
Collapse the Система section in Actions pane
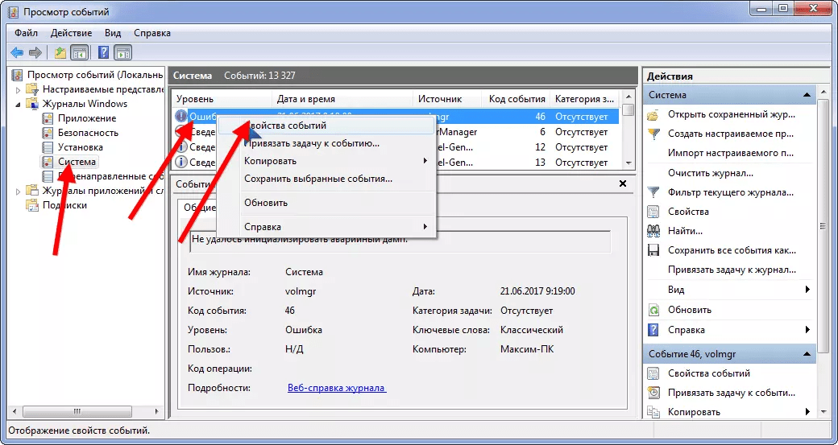tap(806, 95)
